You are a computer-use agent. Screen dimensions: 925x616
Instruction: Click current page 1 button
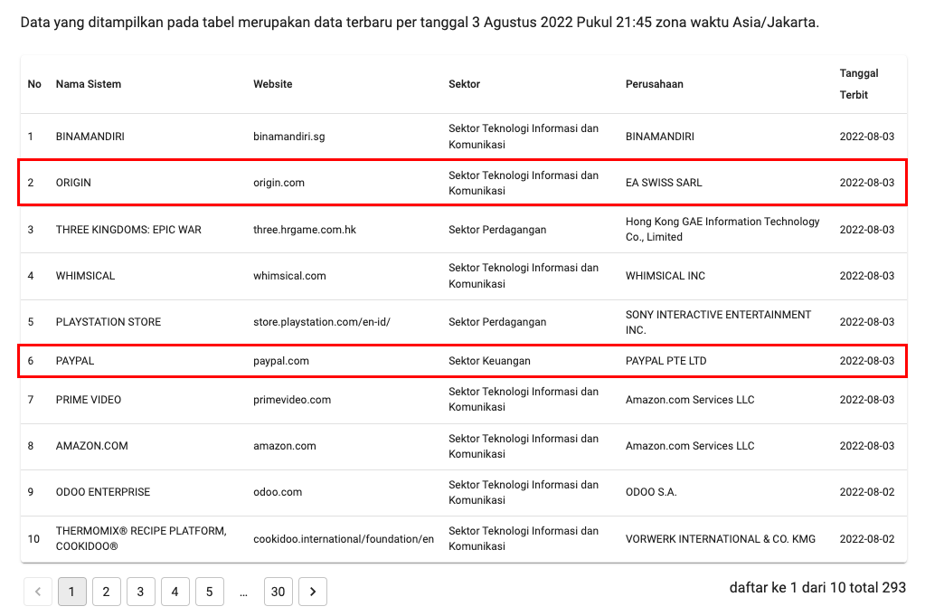[x=71, y=592]
